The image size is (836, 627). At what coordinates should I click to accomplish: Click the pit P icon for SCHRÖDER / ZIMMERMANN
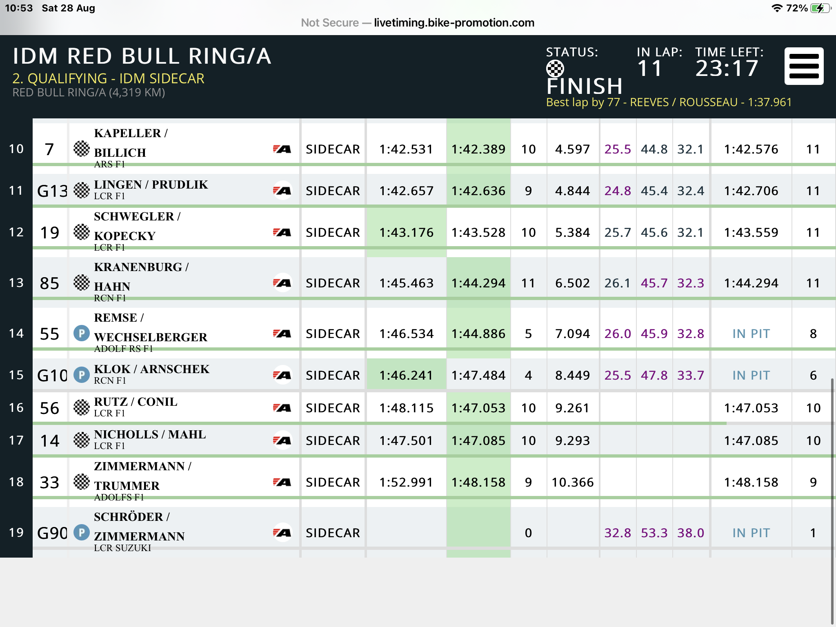point(82,532)
